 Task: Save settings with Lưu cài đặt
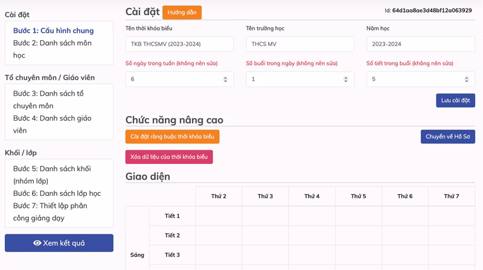pos(455,100)
